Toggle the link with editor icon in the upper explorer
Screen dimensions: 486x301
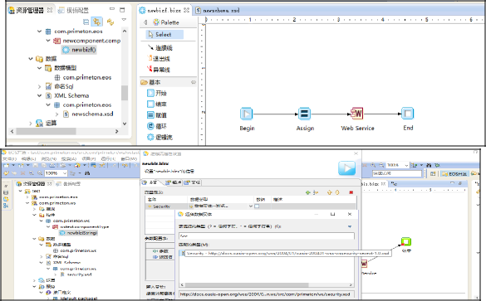(x=97, y=22)
